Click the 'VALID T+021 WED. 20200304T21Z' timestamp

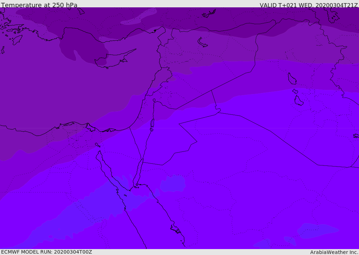tap(309, 5)
